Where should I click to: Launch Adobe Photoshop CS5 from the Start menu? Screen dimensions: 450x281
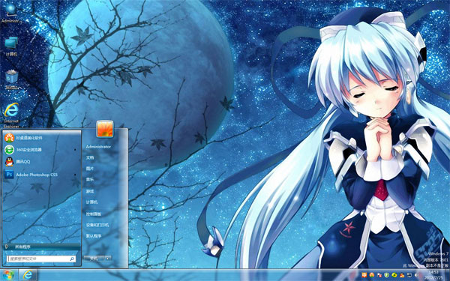[42, 175]
